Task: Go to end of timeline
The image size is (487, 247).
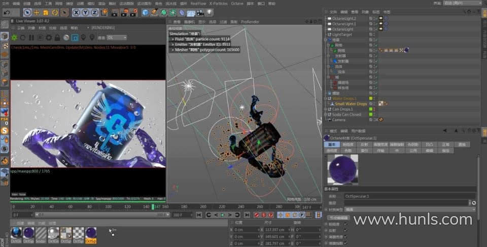Action: coord(247,215)
